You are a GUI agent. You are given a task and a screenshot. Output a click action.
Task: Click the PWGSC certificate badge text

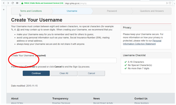(43, 3)
